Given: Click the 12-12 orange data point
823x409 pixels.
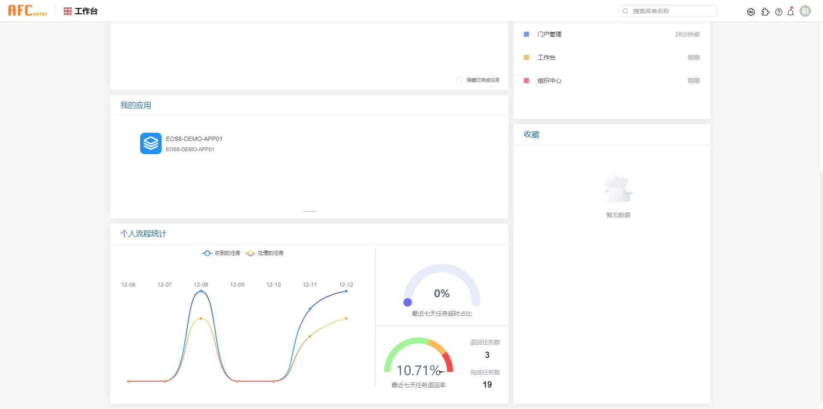Looking at the screenshot, I should (346, 318).
